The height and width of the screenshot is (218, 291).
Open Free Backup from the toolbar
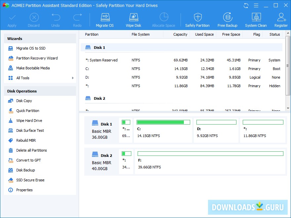pos(228,19)
